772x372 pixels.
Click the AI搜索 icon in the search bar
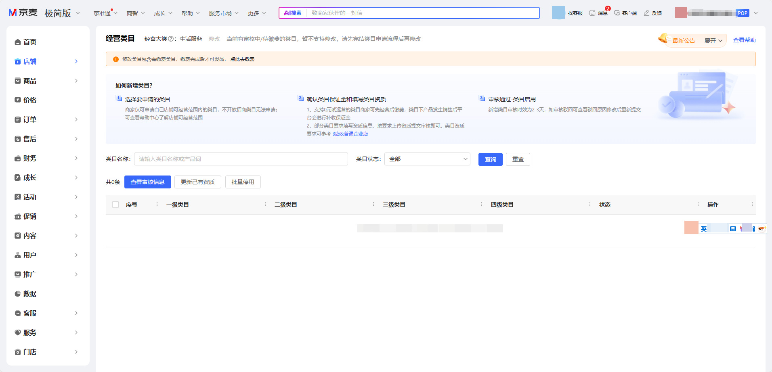[x=292, y=13]
